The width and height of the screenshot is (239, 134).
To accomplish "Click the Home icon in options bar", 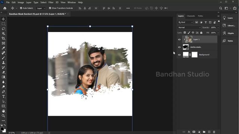I will (x=5, y=8).
